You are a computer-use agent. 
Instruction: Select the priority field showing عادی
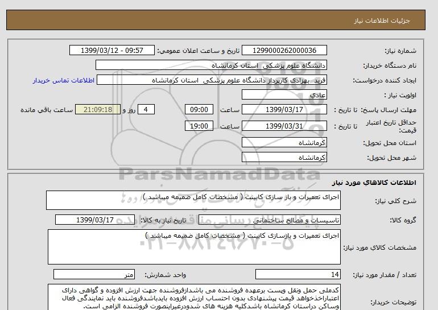(284, 94)
